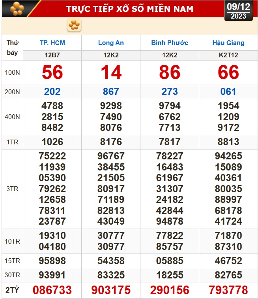Screen dimensions: 258x299
Task: Select jackpot number 793778
Action: click(x=228, y=290)
